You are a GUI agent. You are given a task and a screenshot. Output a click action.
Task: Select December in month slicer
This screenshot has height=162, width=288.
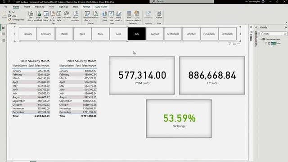pyautogui.click(x=228, y=34)
